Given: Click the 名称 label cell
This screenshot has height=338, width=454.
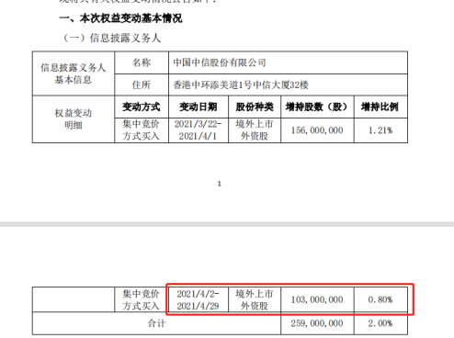Looking at the screenshot, I should (142, 62).
